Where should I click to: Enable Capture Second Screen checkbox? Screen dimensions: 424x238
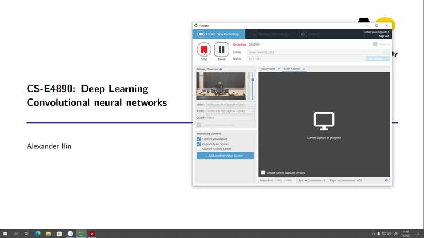(199, 149)
